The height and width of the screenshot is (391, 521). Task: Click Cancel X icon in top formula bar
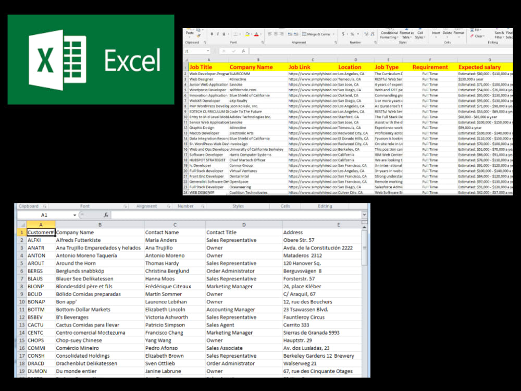coord(224,51)
